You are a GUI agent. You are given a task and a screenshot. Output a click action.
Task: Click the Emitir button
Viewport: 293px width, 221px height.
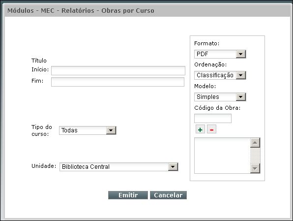pyautogui.click(x=128, y=195)
